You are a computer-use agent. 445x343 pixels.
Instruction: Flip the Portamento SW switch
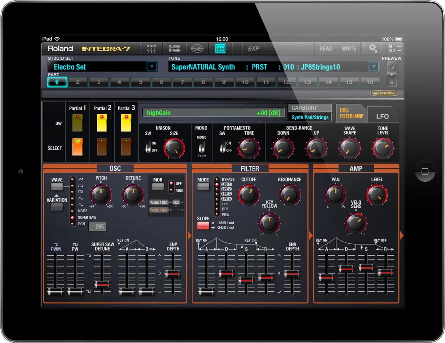pyautogui.click(x=223, y=146)
